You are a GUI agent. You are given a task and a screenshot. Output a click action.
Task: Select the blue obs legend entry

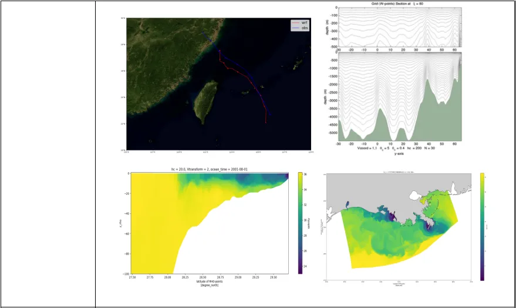pyautogui.click(x=299, y=28)
